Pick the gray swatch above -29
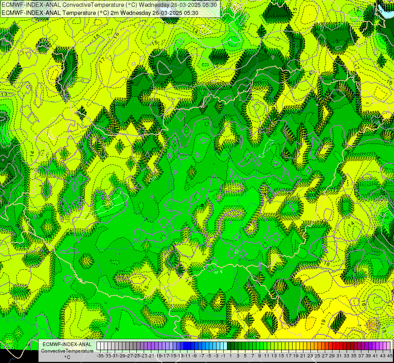 coord(120,346)
